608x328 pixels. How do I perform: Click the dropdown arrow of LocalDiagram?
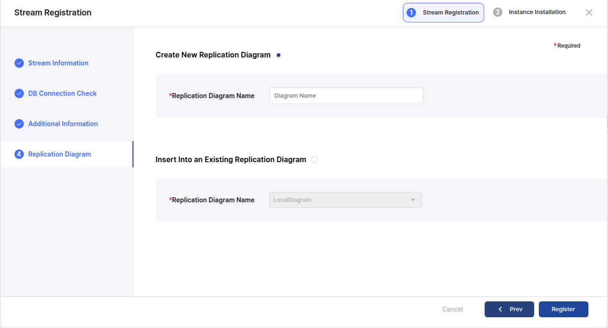(x=413, y=200)
